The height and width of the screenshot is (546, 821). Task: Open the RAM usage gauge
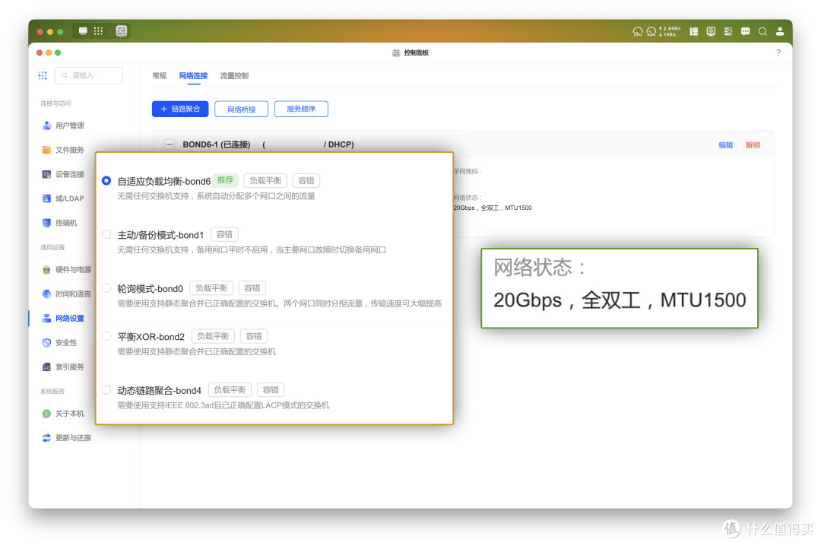651,31
